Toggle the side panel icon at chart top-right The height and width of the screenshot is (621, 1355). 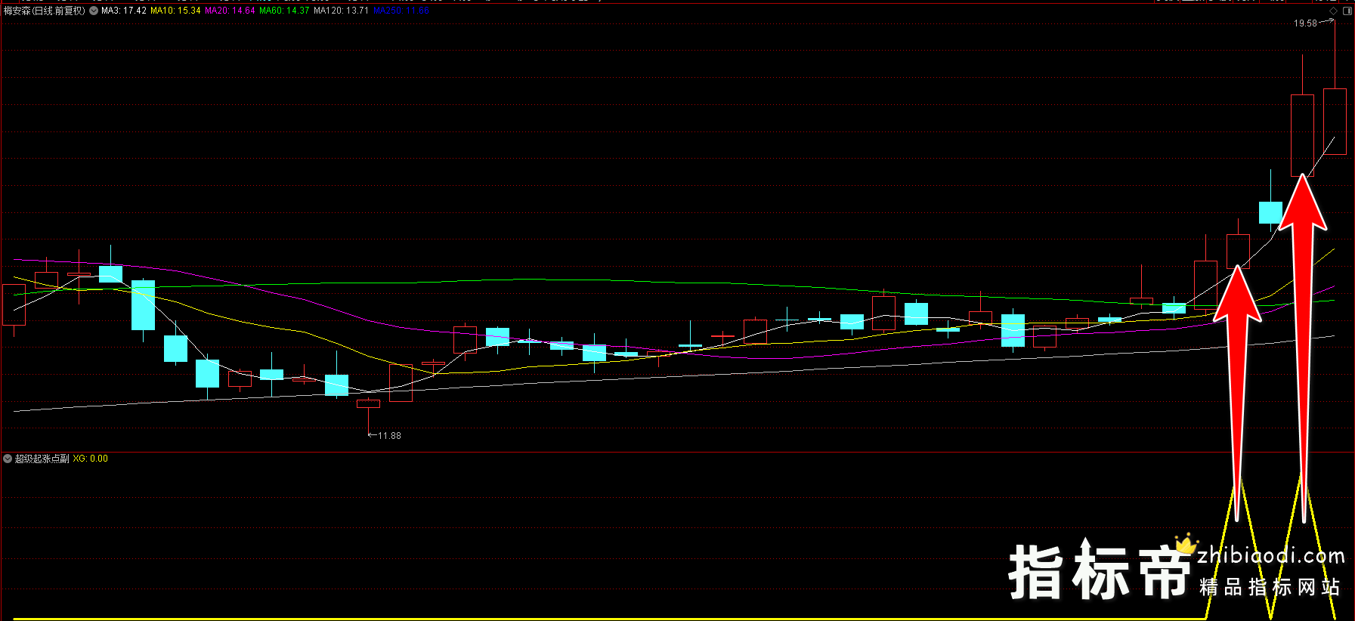pyautogui.click(x=1347, y=11)
